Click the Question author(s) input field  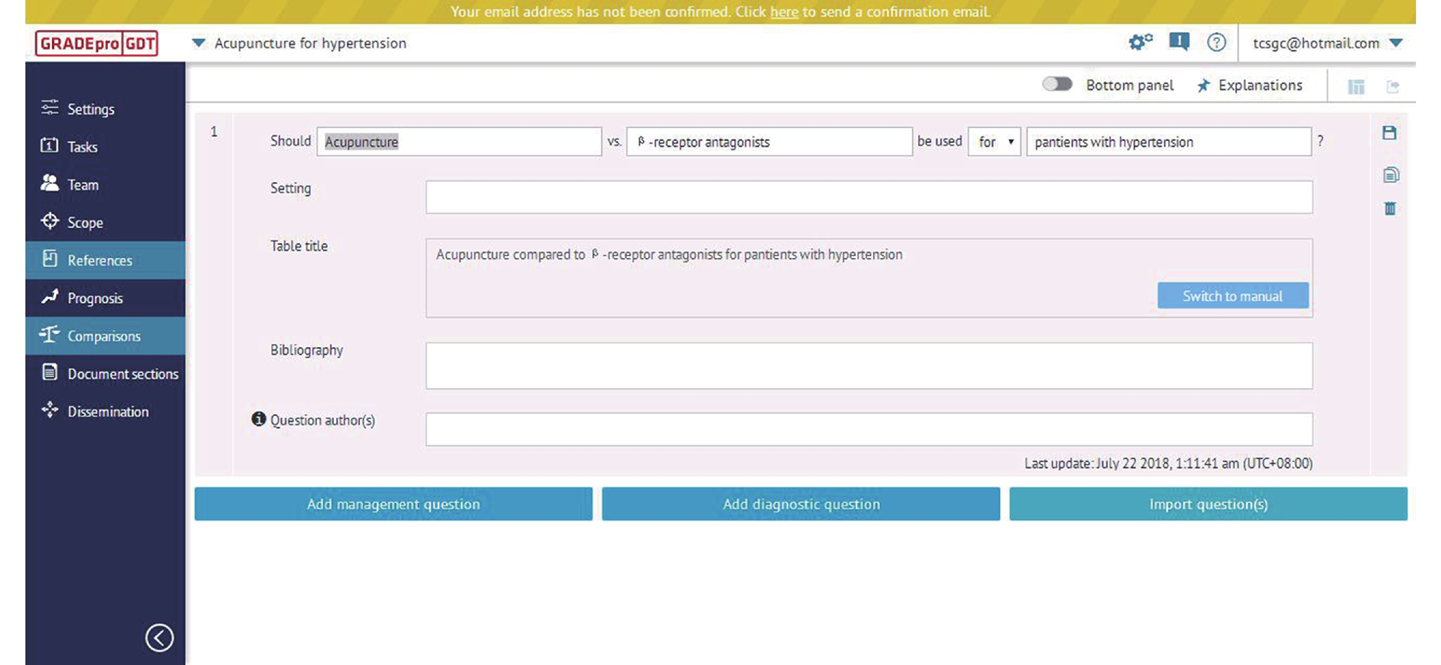869,429
